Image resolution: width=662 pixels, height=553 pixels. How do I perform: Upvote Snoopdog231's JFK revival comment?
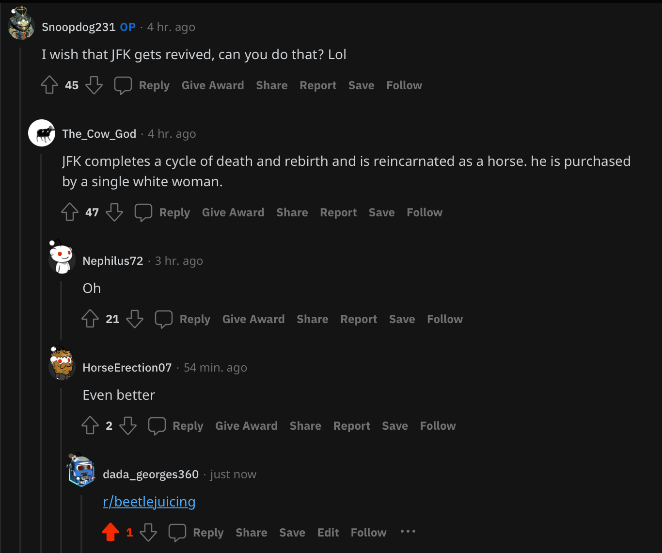pyautogui.click(x=49, y=85)
